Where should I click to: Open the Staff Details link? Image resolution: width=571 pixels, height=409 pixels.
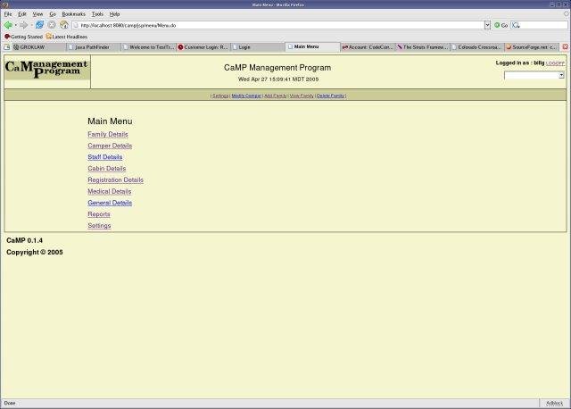pyautogui.click(x=105, y=157)
